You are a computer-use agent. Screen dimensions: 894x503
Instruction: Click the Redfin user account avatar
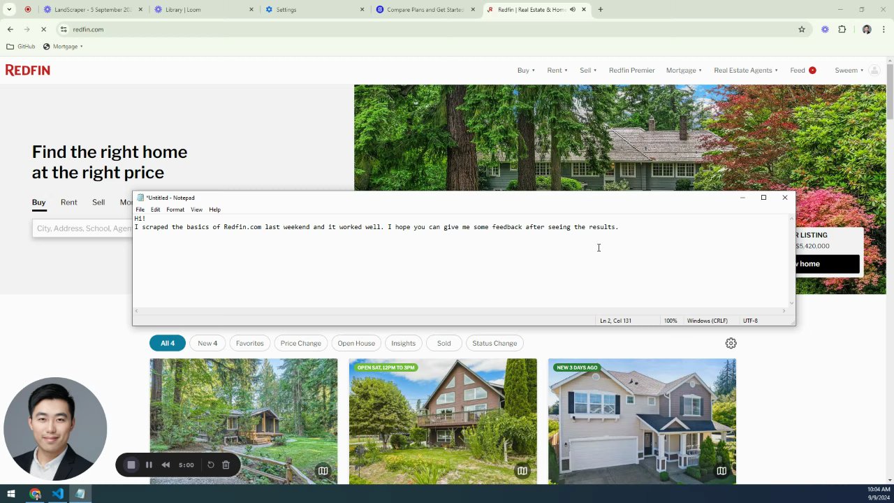[874, 71]
